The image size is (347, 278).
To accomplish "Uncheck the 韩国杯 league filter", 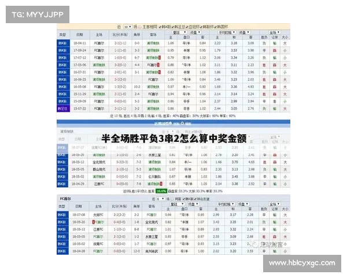I will pyautogui.click(x=215, y=27).
